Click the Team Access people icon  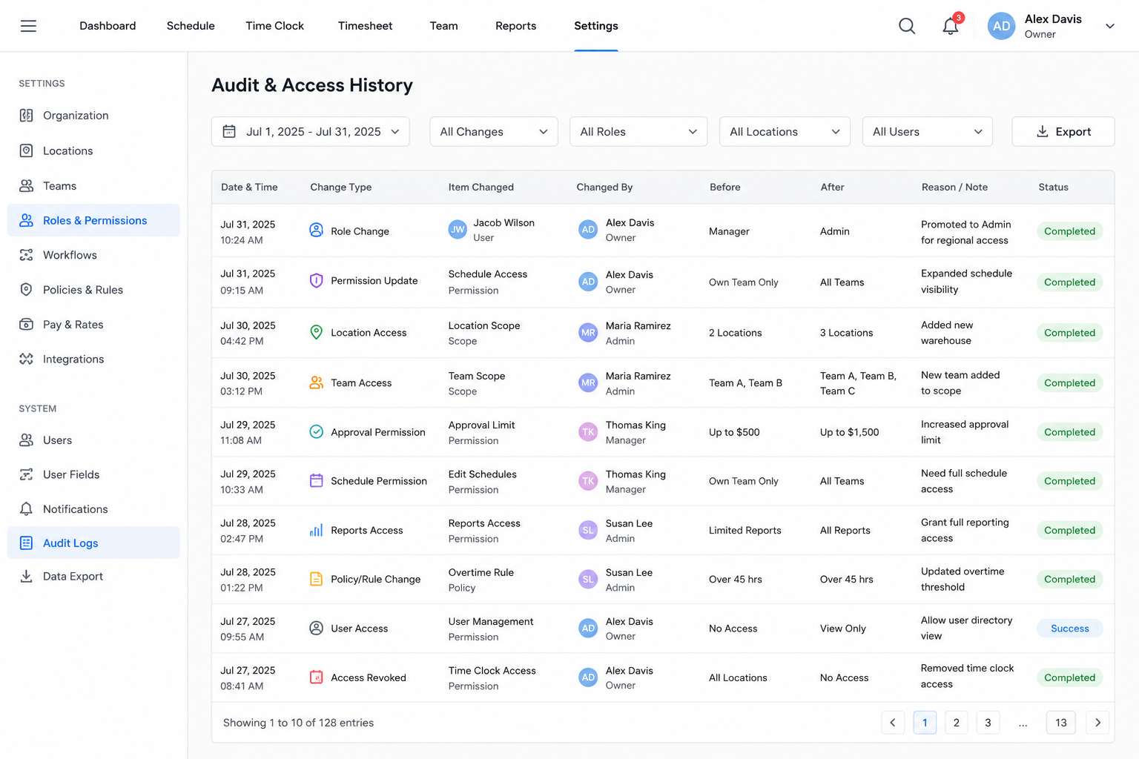[316, 382]
